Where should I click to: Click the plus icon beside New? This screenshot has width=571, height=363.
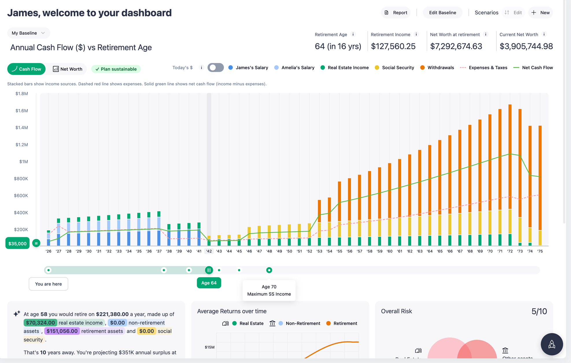click(534, 13)
